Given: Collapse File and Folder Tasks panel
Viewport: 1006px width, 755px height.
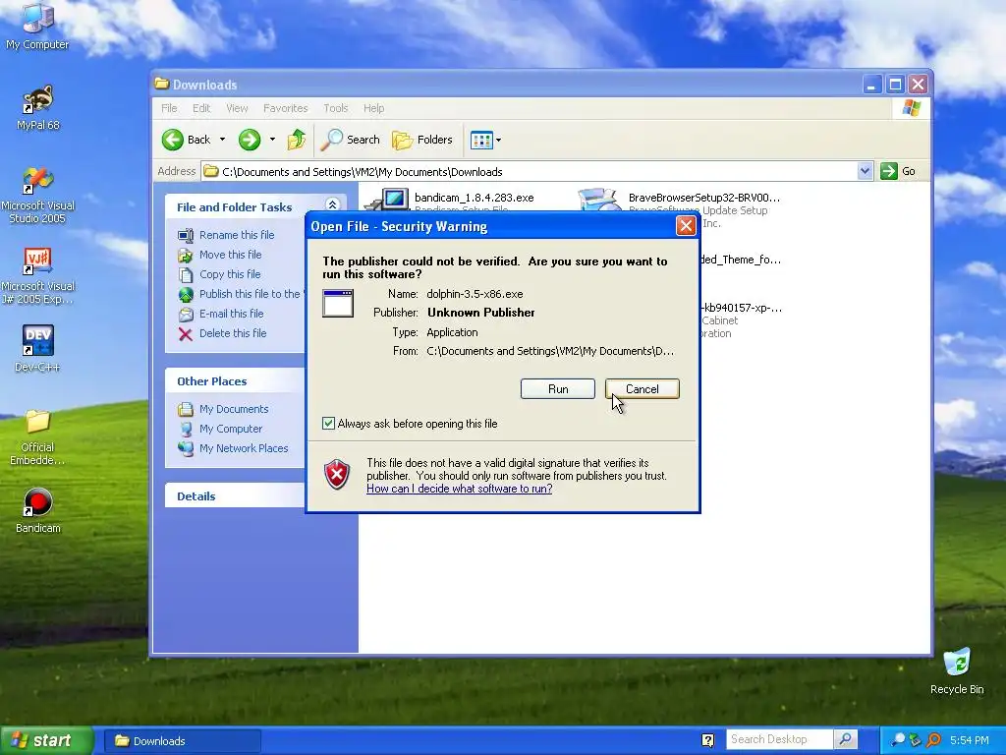Looking at the screenshot, I should (332, 204).
